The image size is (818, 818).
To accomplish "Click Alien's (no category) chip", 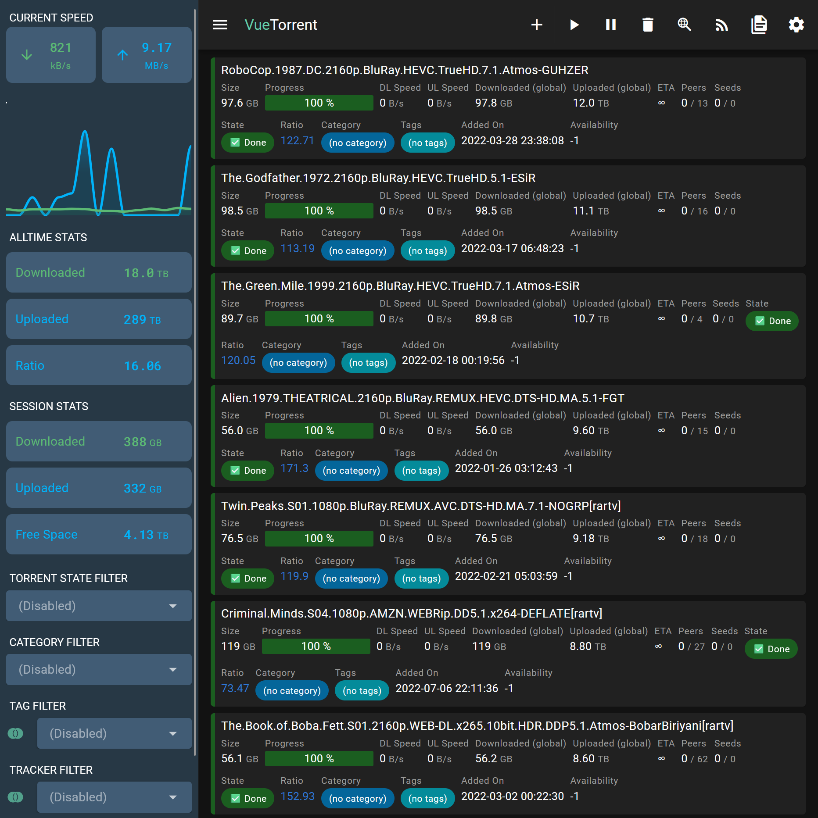I will tap(352, 471).
